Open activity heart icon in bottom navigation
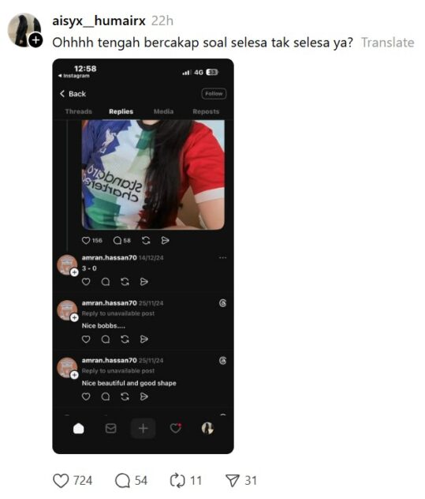This screenshot has height=499, width=425. (176, 429)
